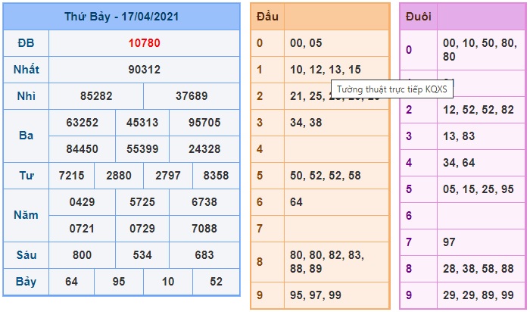The height and width of the screenshot is (312, 530).
Task: Select Đuôi values "29, 29, 89, 99"
Action: tap(479, 295)
